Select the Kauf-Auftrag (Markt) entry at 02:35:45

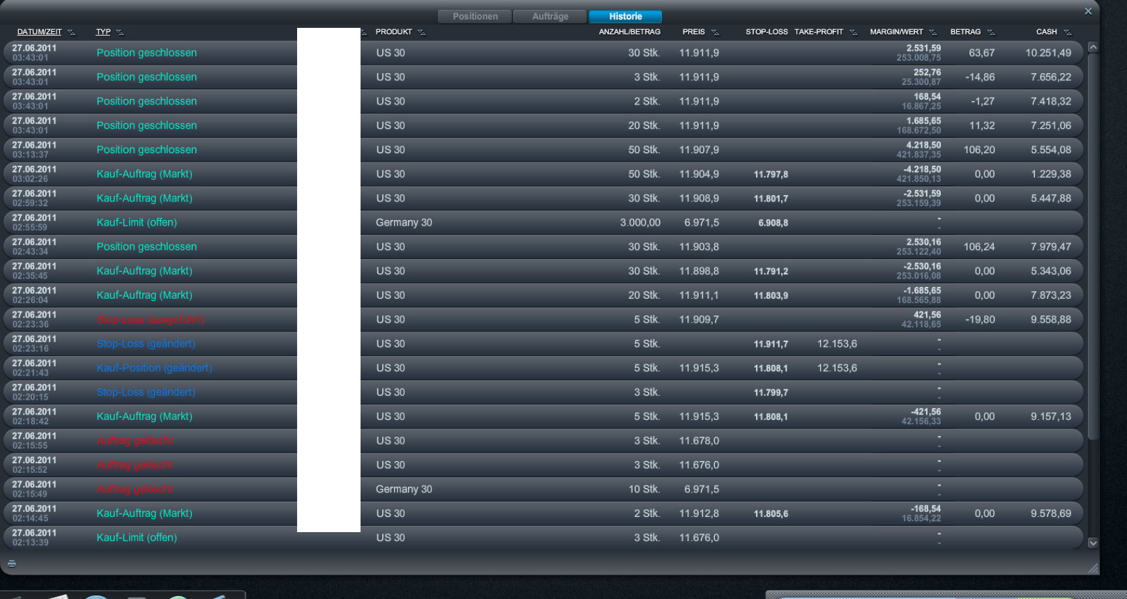[x=543, y=271]
